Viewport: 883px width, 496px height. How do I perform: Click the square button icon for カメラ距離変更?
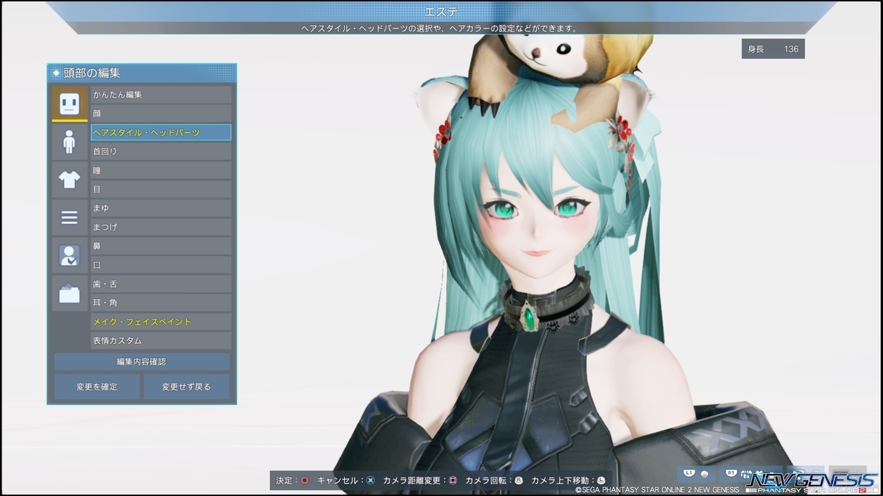[x=453, y=481]
